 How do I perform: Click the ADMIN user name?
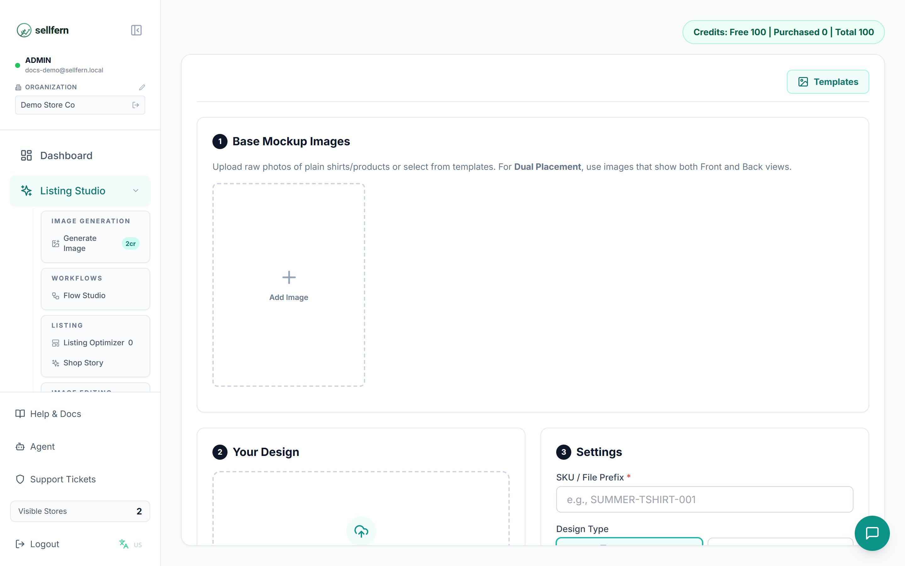tap(38, 60)
